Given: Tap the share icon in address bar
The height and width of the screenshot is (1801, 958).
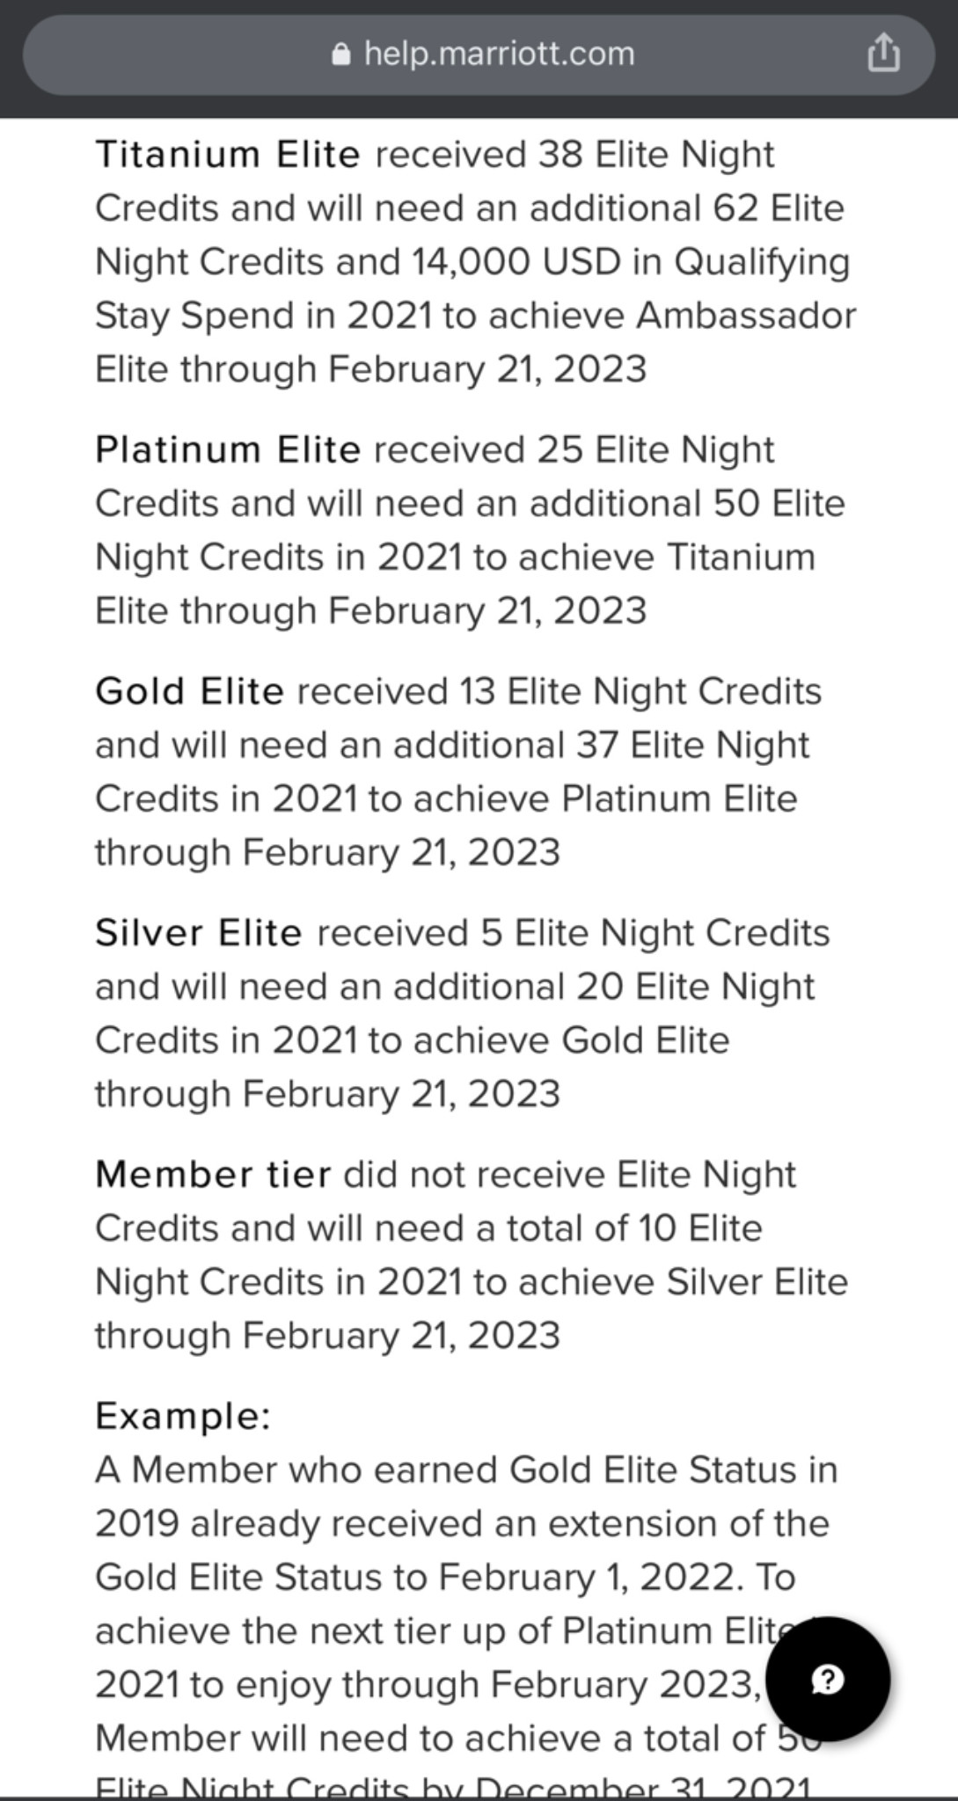Looking at the screenshot, I should (883, 54).
